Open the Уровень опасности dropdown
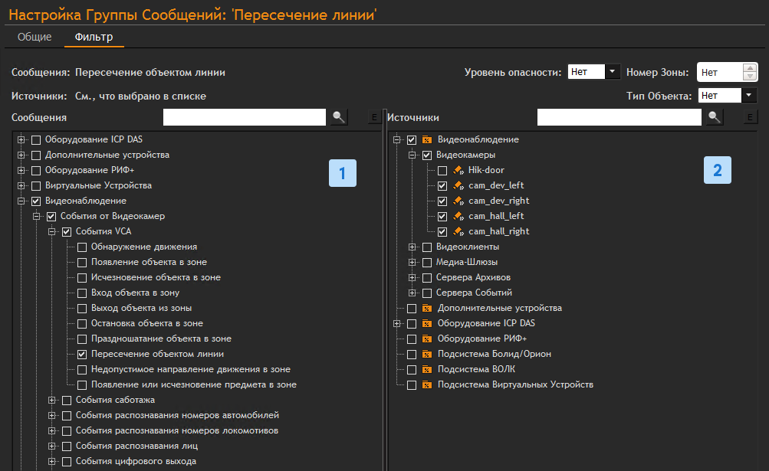Image resolution: width=769 pixels, height=471 pixels. [612, 72]
